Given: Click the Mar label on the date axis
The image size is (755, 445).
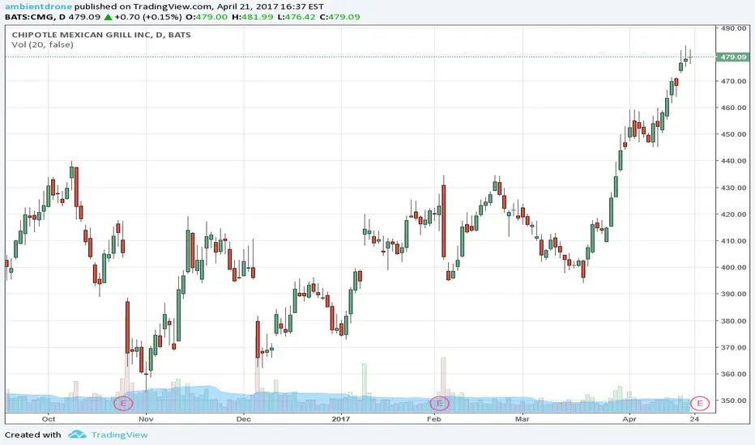Looking at the screenshot, I should pos(522,419).
